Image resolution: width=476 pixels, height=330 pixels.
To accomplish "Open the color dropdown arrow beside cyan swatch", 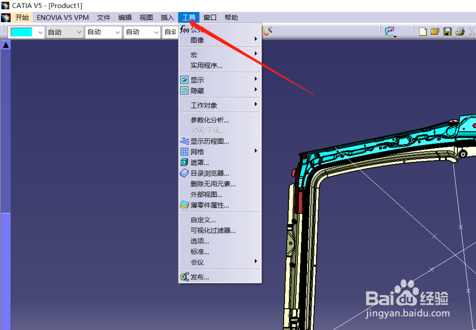I will click(40, 32).
